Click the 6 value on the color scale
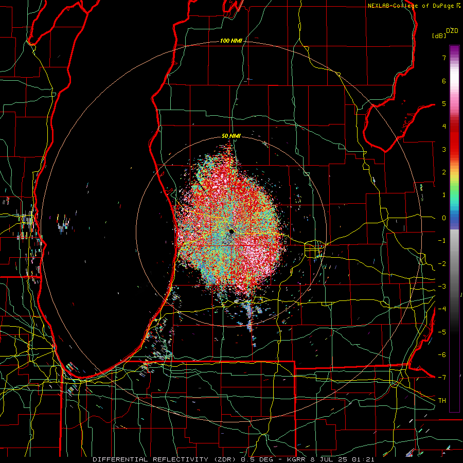Screen dimensions: 463x463 [x=444, y=81]
